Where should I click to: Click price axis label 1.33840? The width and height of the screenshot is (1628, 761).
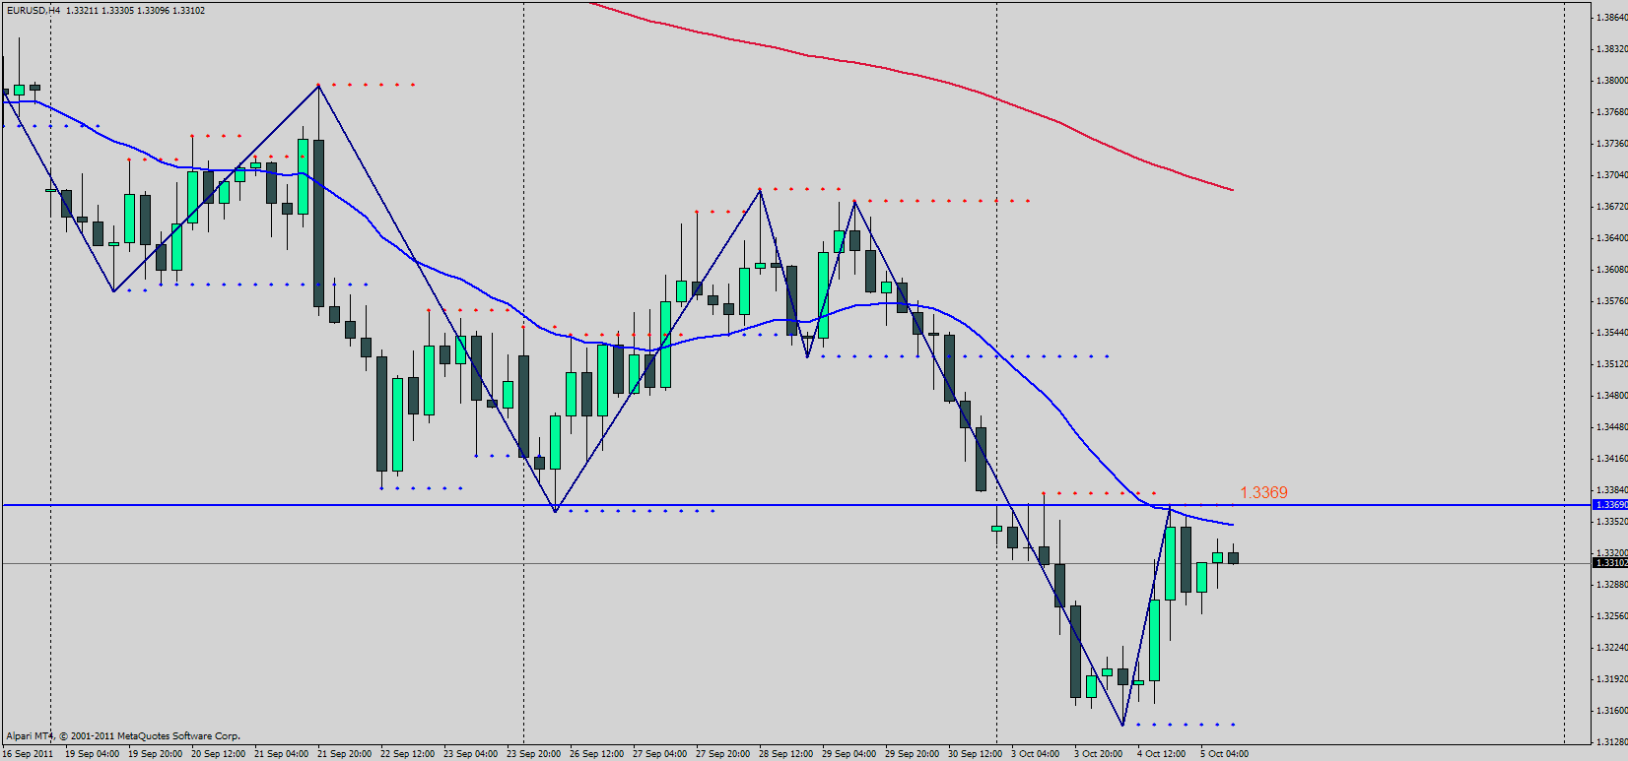pyautogui.click(x=1611, y=490)
